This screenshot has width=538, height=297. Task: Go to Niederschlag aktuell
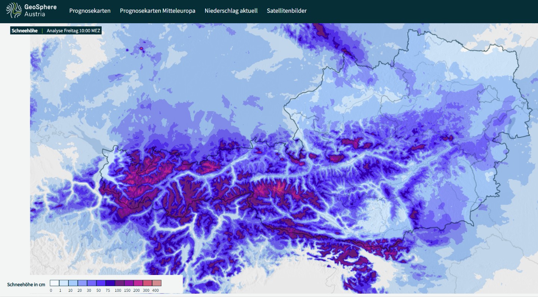coord(231,11)
